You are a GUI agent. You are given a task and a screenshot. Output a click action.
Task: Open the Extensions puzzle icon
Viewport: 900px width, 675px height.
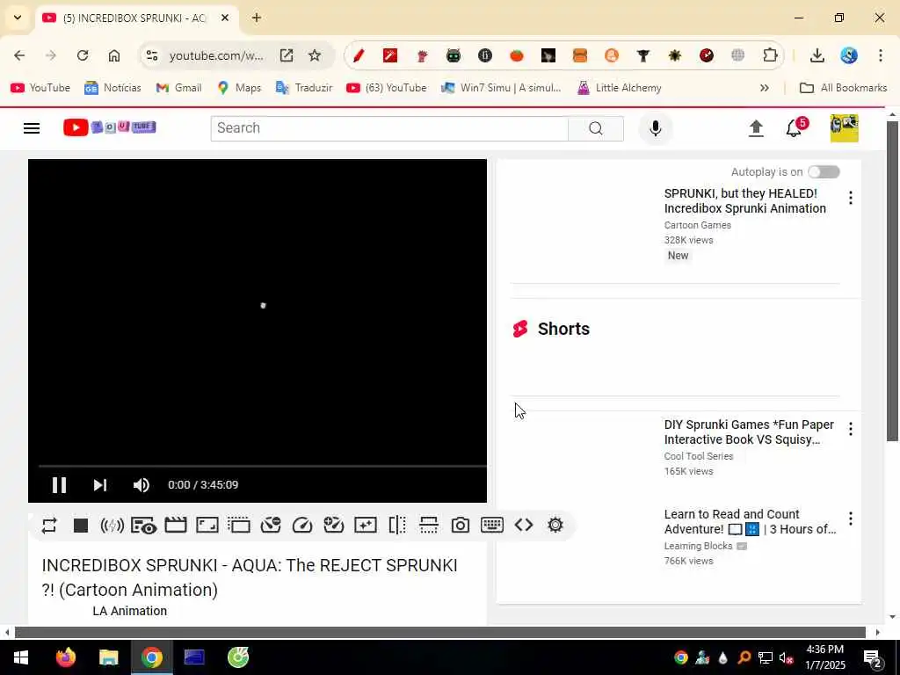[770, 55]
